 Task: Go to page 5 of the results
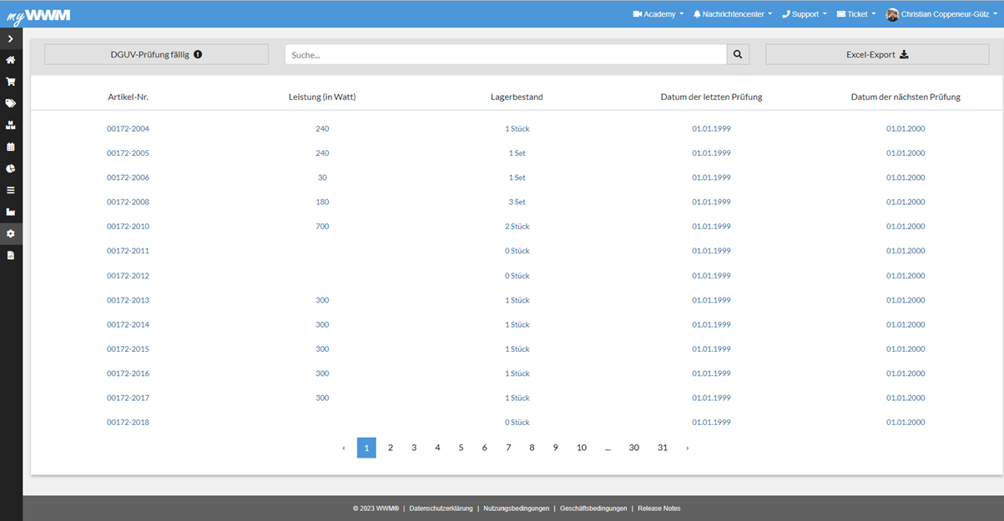(461, 448)
